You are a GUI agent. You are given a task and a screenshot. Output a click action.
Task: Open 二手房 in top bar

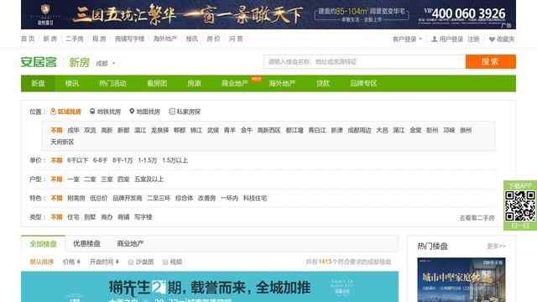coord(75,39)
